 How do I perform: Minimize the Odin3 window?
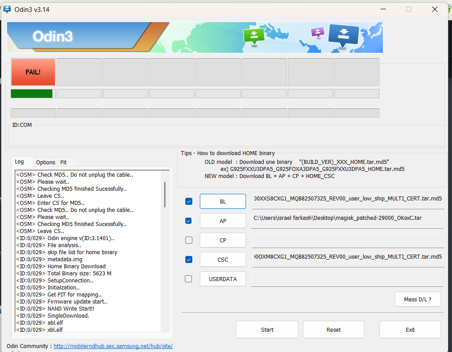[x=383, y=9]
